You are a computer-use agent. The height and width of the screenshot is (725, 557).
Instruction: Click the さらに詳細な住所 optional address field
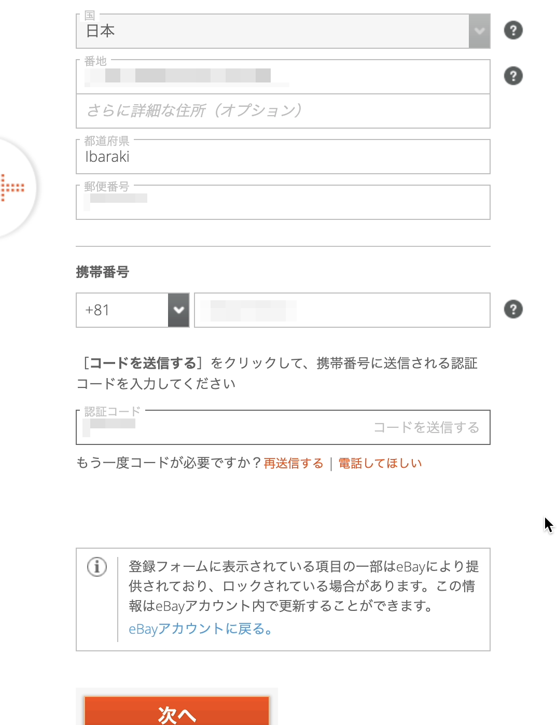click(x=283, y=111)
